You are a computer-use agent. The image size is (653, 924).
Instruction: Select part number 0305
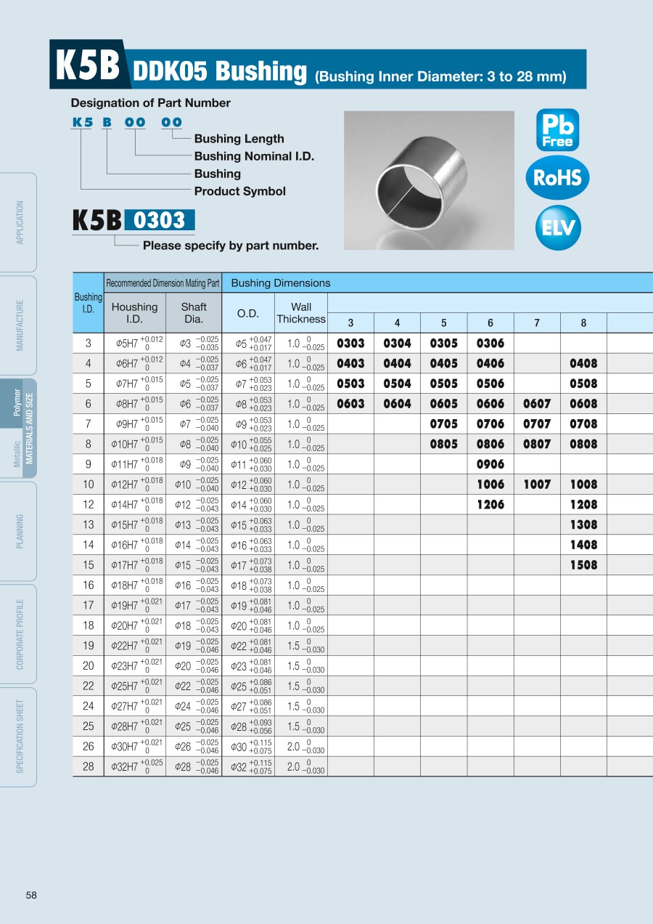pyautogui.click(x=444, y=344)
